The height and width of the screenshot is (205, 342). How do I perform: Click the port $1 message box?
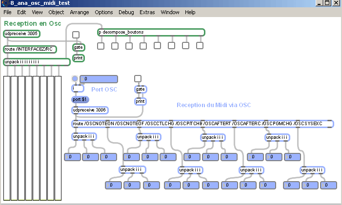pyautogui.click(x=80, y=99)
